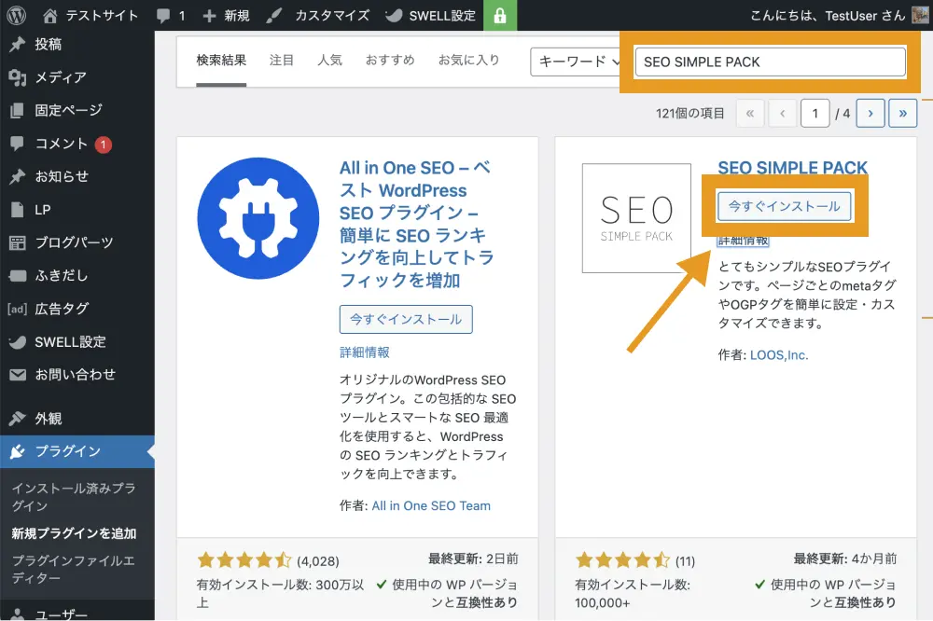
Task: Click the plugin search input field
Action: (771, 62)
